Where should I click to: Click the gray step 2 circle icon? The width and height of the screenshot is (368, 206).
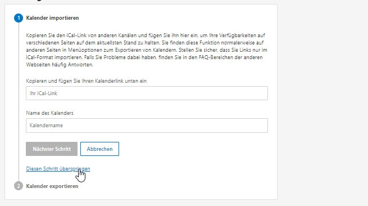(19, 186)
